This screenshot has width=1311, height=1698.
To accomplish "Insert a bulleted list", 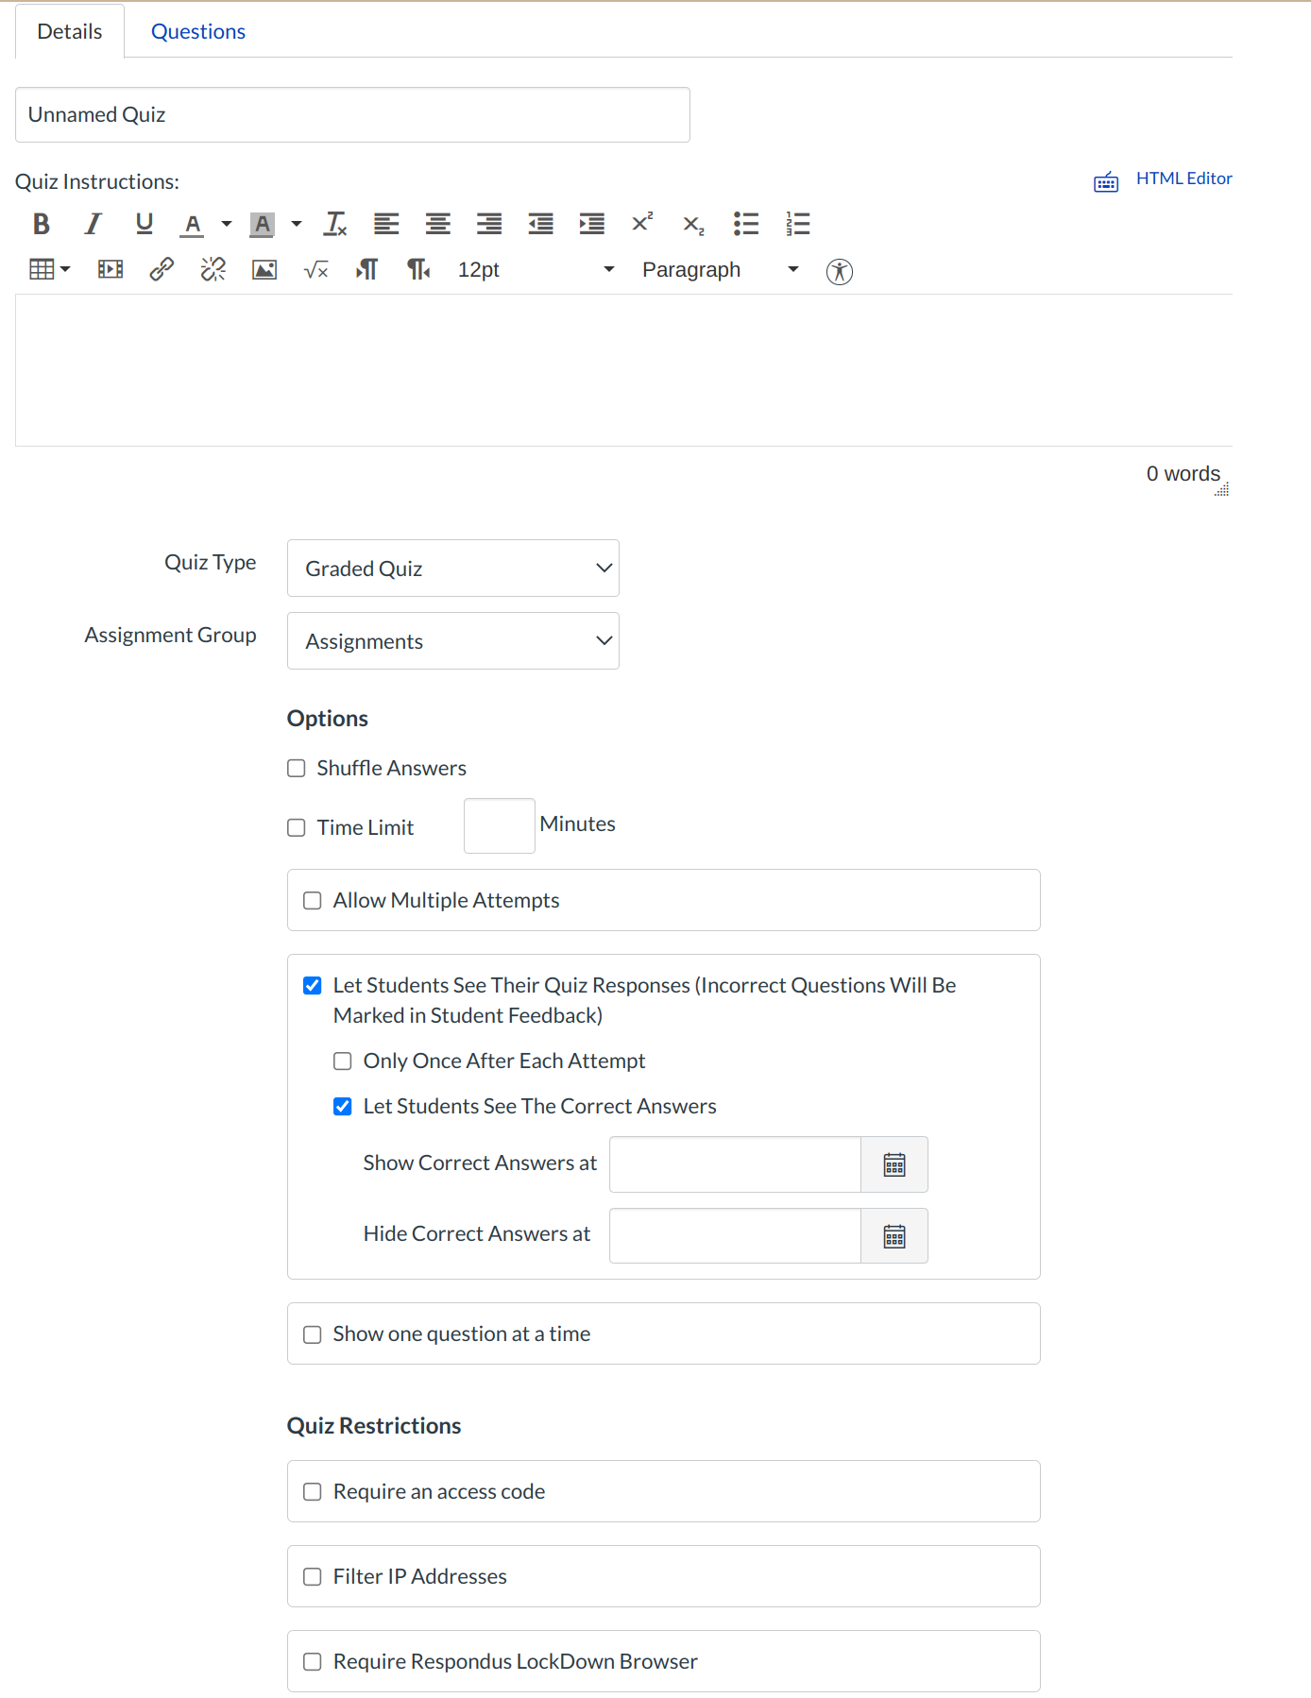I will point(746,224).
